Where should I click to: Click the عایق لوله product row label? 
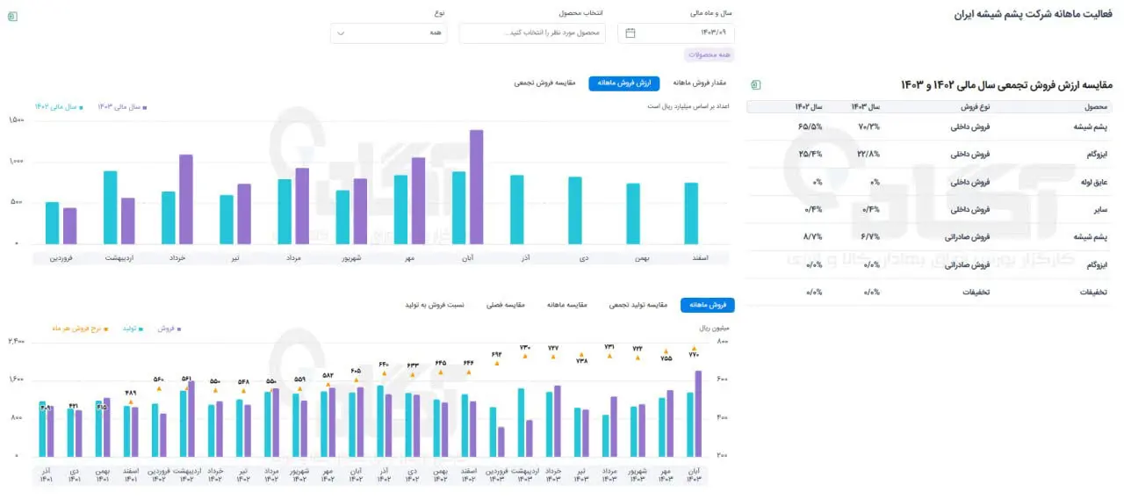click(1092, 182)
